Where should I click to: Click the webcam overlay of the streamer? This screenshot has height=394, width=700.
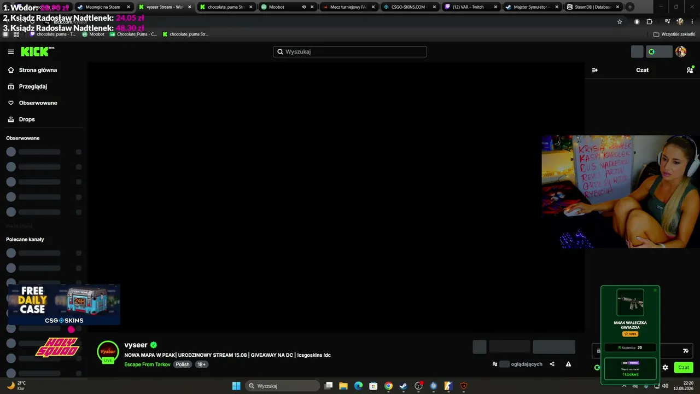(621, 192)
